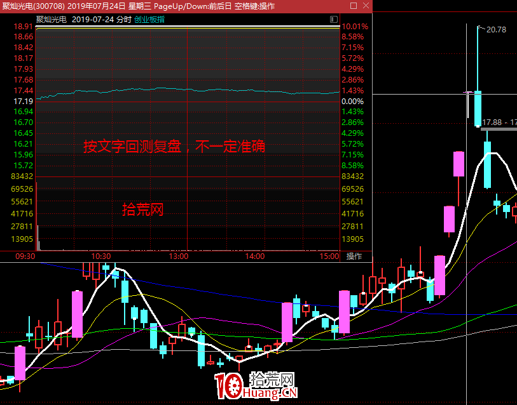Viewport: 517px width, 405px height.
Task: Select the 创业板指 index overlay label
Action: click(x=149, y=20)
